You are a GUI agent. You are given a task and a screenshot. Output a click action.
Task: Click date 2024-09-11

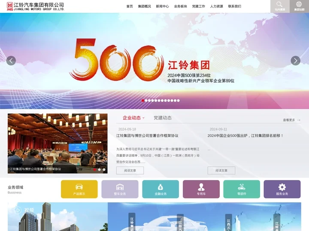click(218, 129)
